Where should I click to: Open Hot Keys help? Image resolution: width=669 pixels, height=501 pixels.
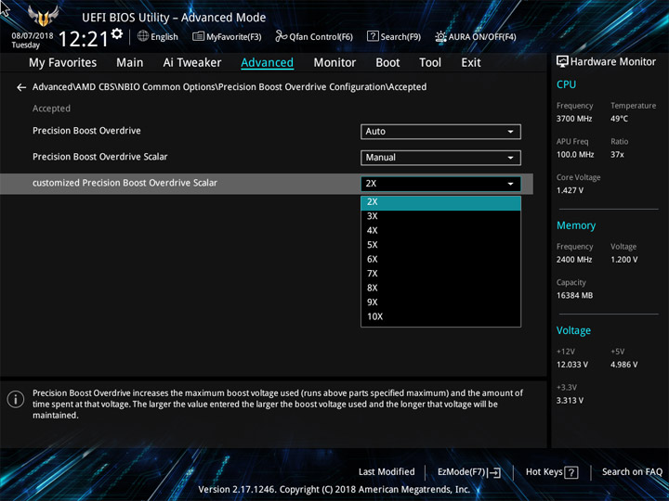[552, 472]
